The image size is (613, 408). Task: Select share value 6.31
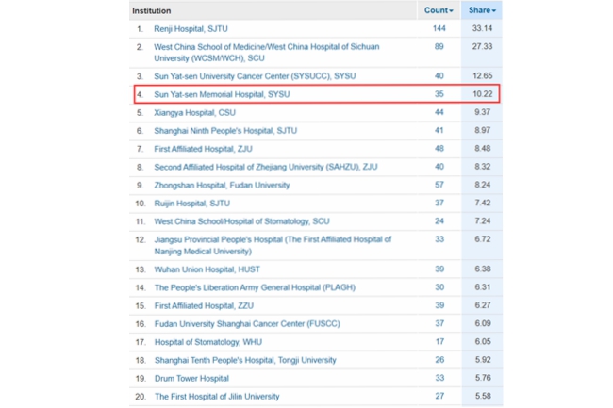[483, 287]
